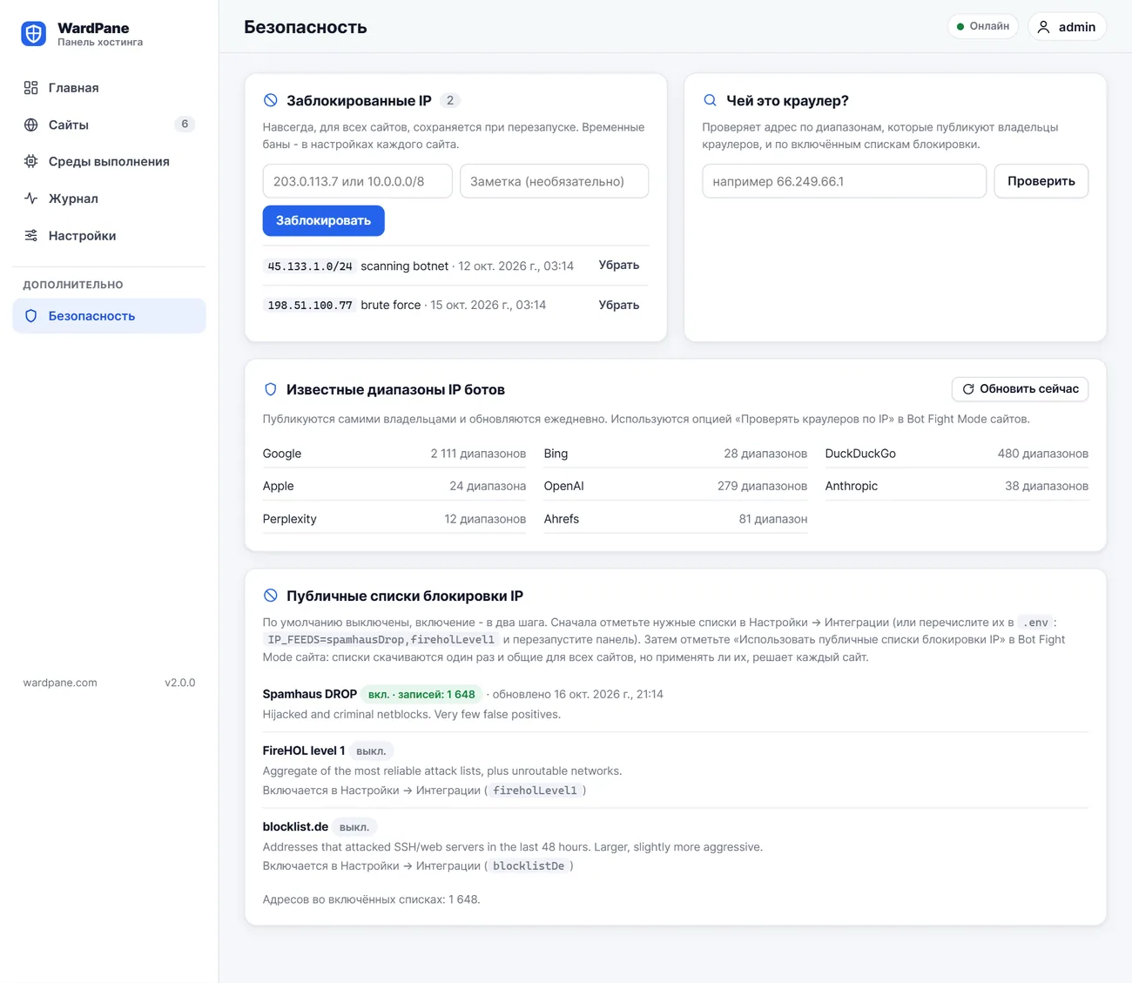Click the blocklist.de выкл. badge
Image resolution: width=1132 pixels, height=983 pixels.
(x=354, y=827)
